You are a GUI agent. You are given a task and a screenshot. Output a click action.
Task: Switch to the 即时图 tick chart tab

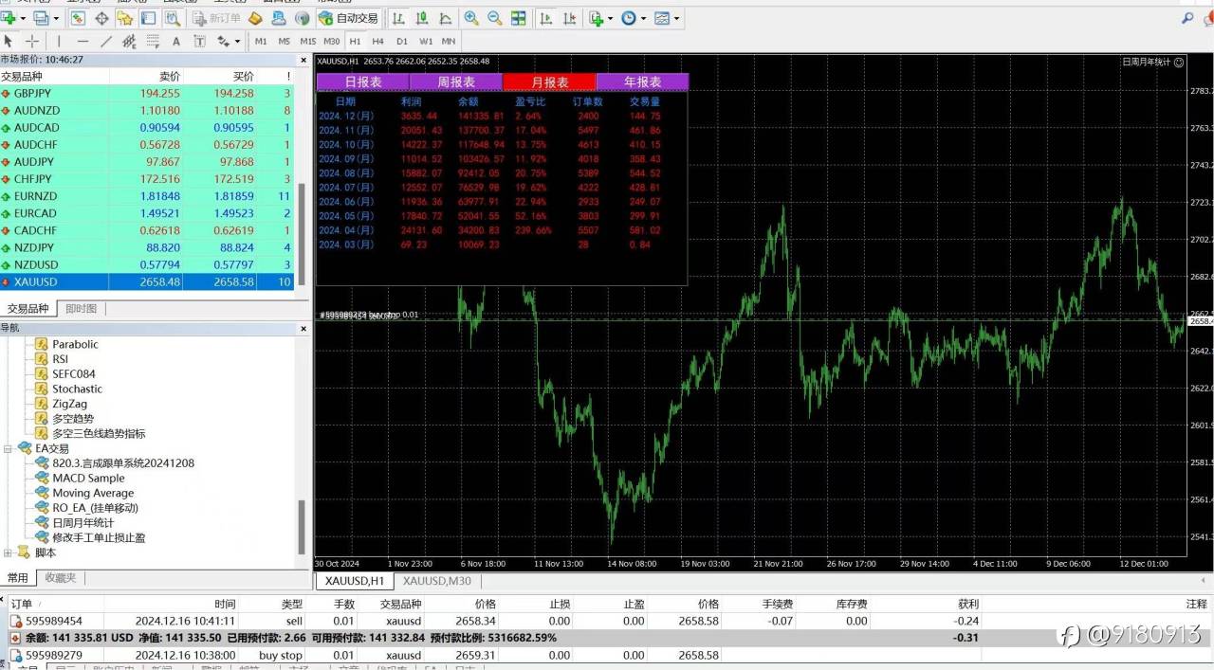[x=82, y=308]
